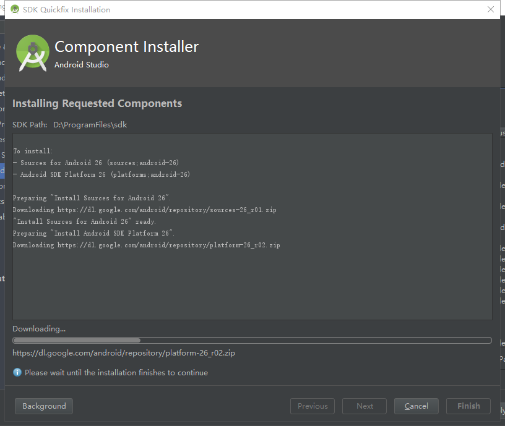Click the platform-26_r02.zip URL below progress bar
This screenshot has width=505, height=426.
pyautogui.click(x=124, y=353)
